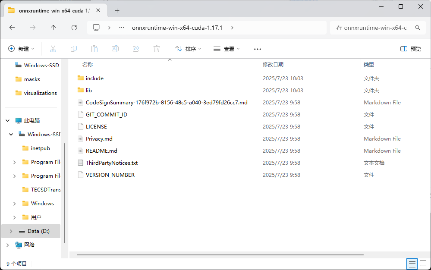This screenshot has height=270, width=431.
Task: Click the horizontal scrollbar of file list
Action: point(220,255)
